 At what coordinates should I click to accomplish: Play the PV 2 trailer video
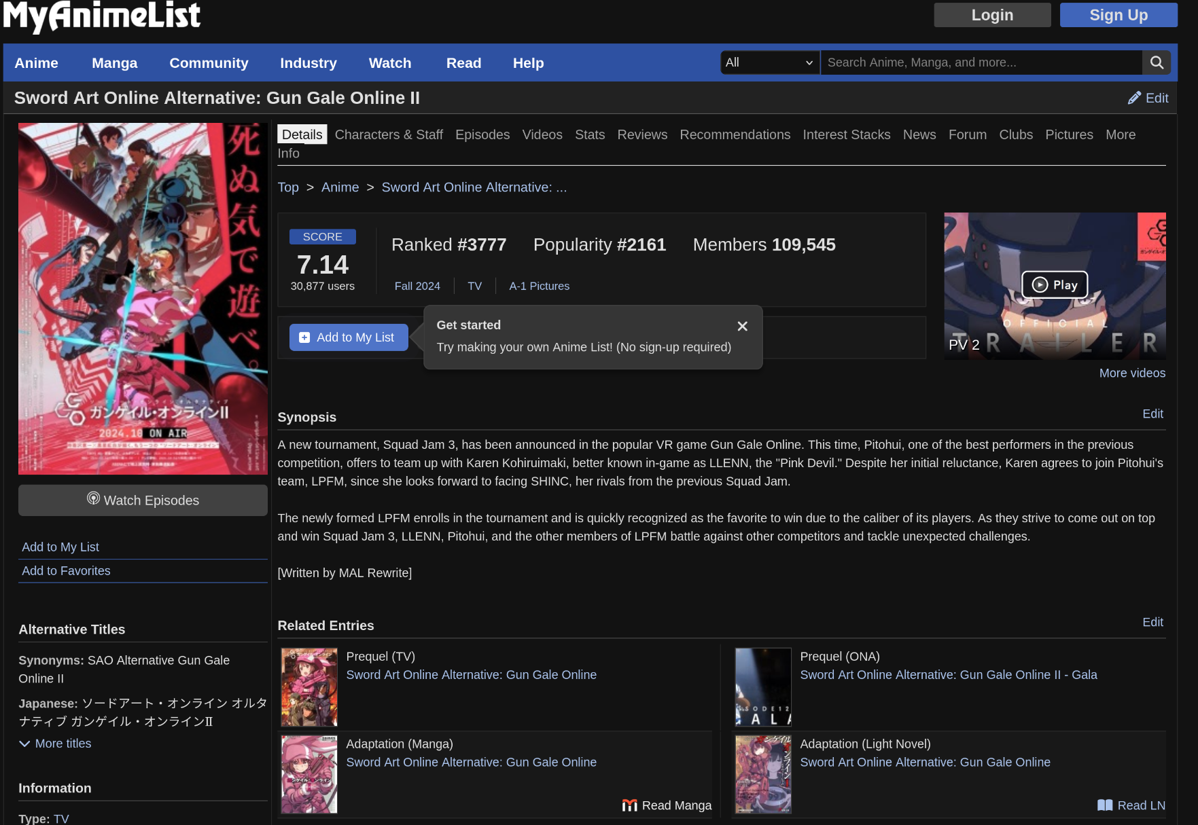1054,285
